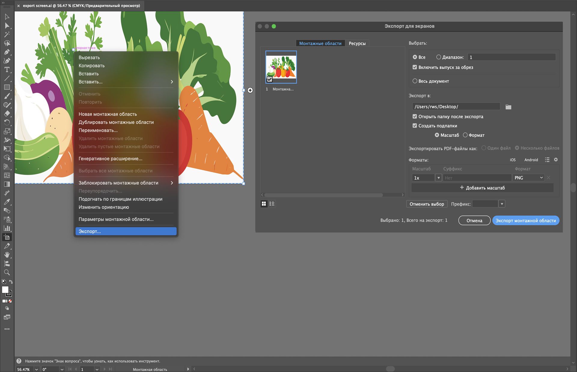Select the Rectangle tool
Viewport: 577px width, 372px height.
[7, 87]
